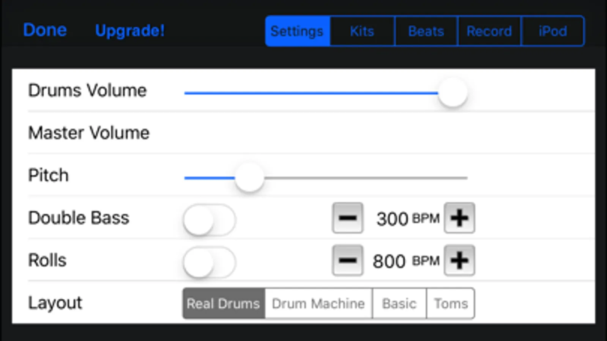Click the Pitch slider track right portion
Image resolution: width=607 pixels, height=341 pixels.
pyautogui.click(x=366, y=178)
